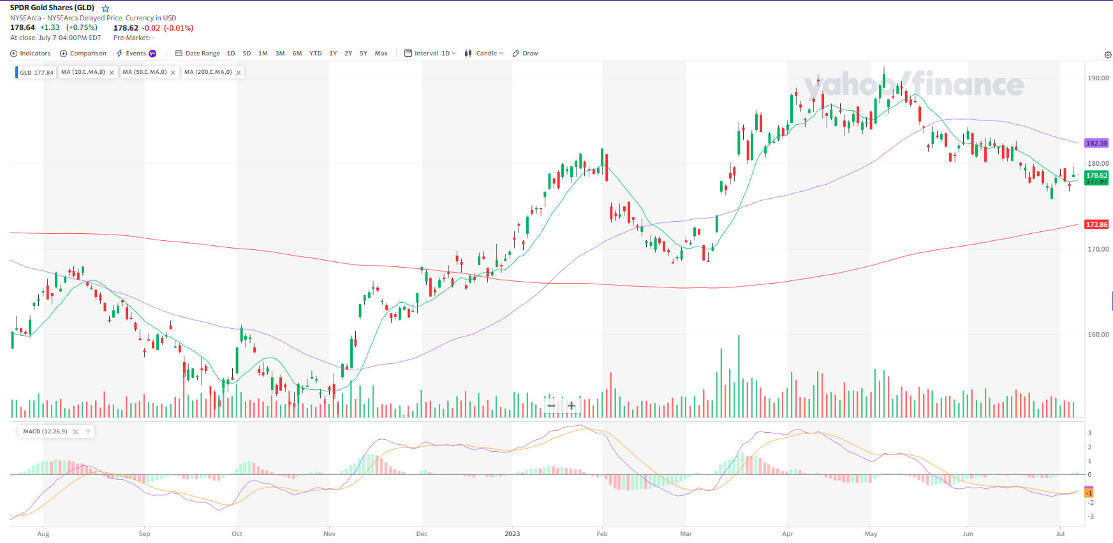Move MACD panel up with arrow icon
1113x543 pixels.
(88, 432)
